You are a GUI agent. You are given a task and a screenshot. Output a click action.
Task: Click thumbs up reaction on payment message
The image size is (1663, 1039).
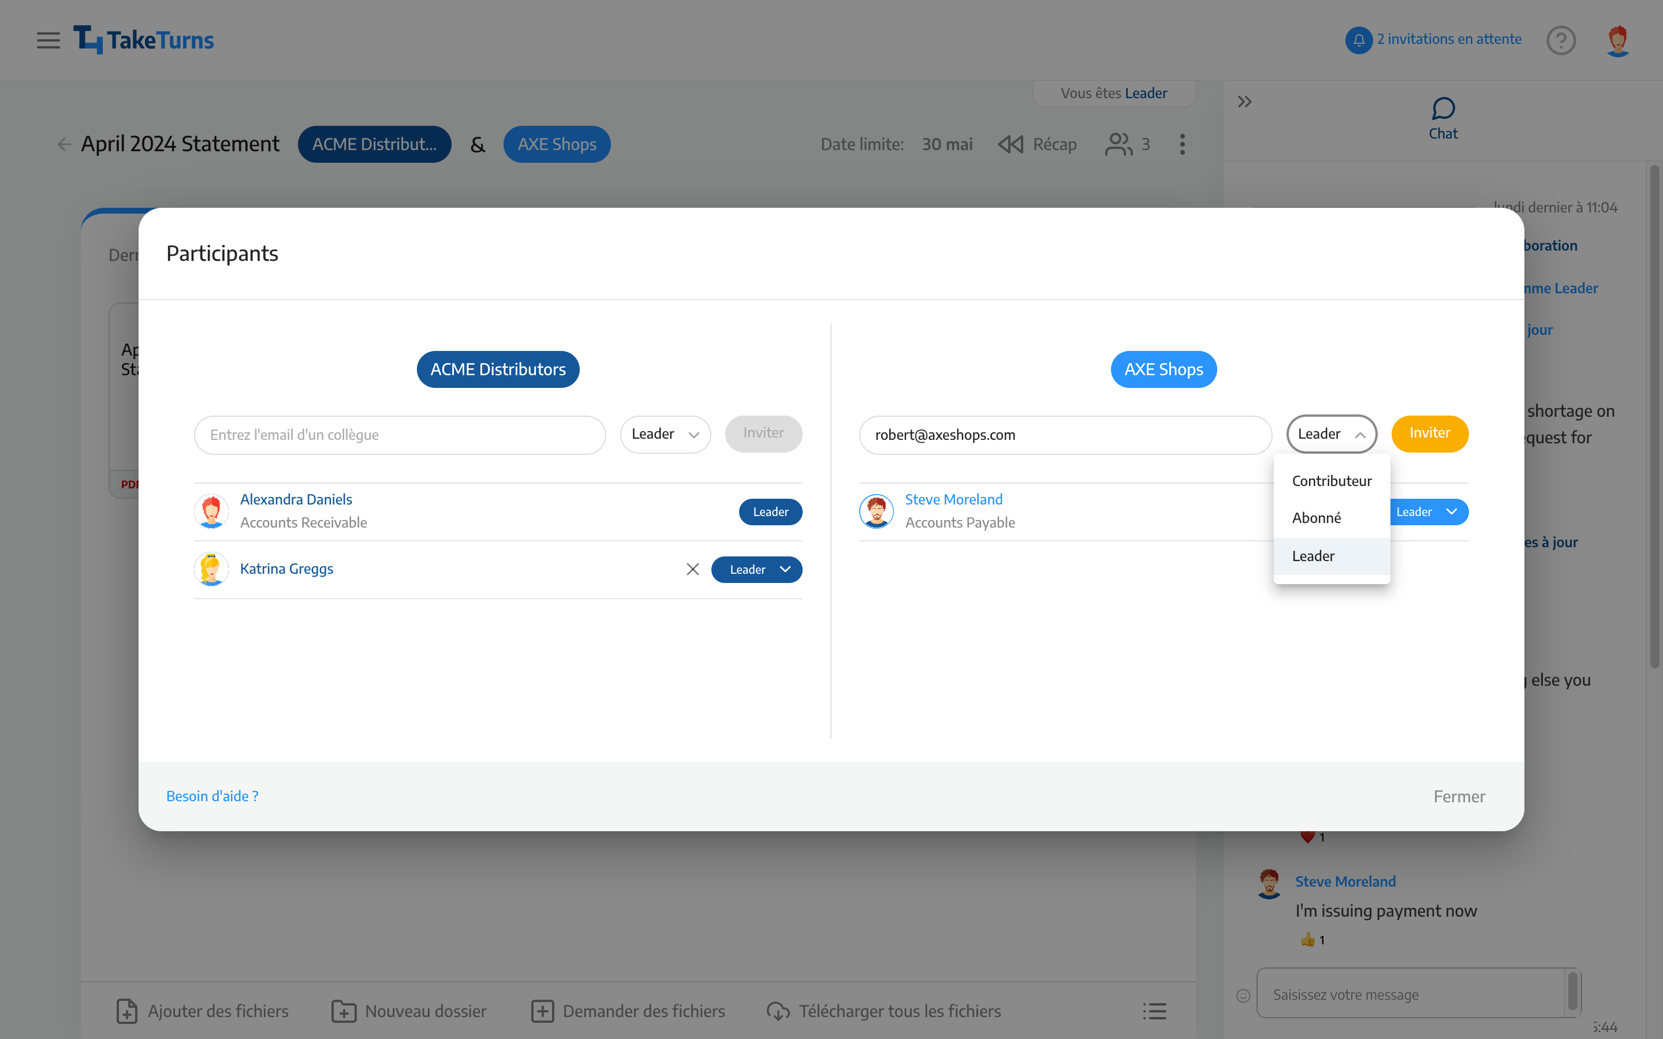point(1312,940)
